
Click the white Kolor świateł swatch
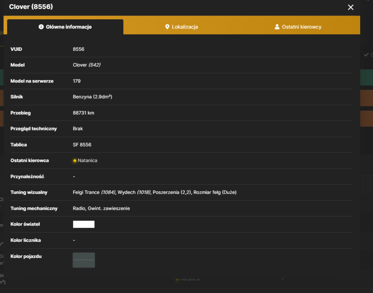coord(84,224)
